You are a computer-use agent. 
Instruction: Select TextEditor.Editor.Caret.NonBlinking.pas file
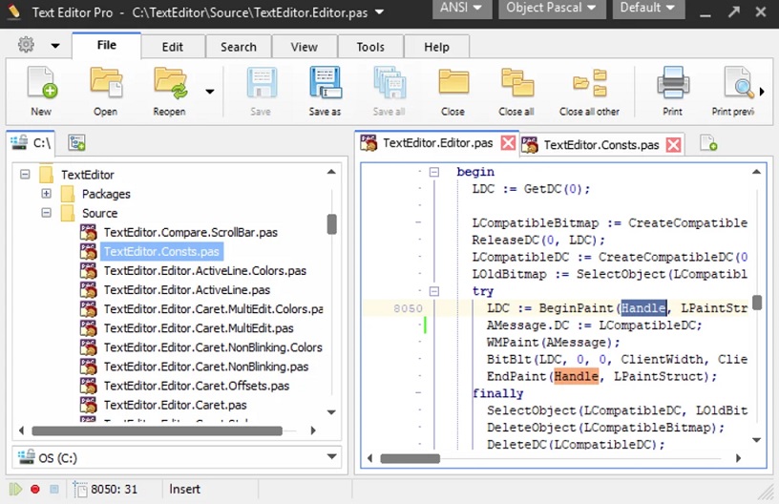[x=206, y=367]
